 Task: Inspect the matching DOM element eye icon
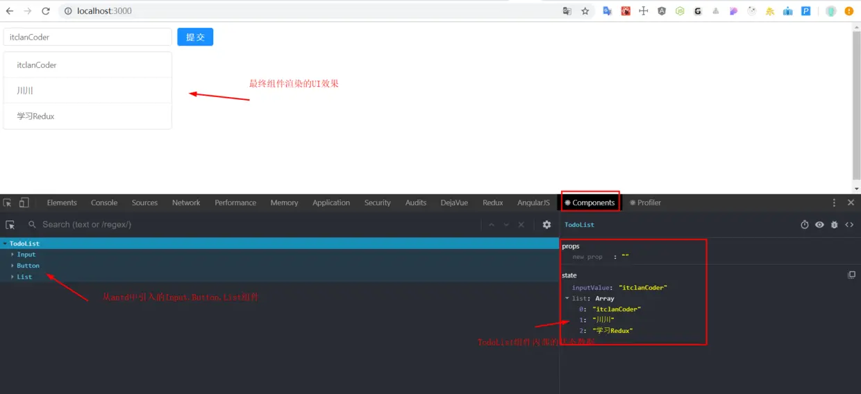(819, 225)
